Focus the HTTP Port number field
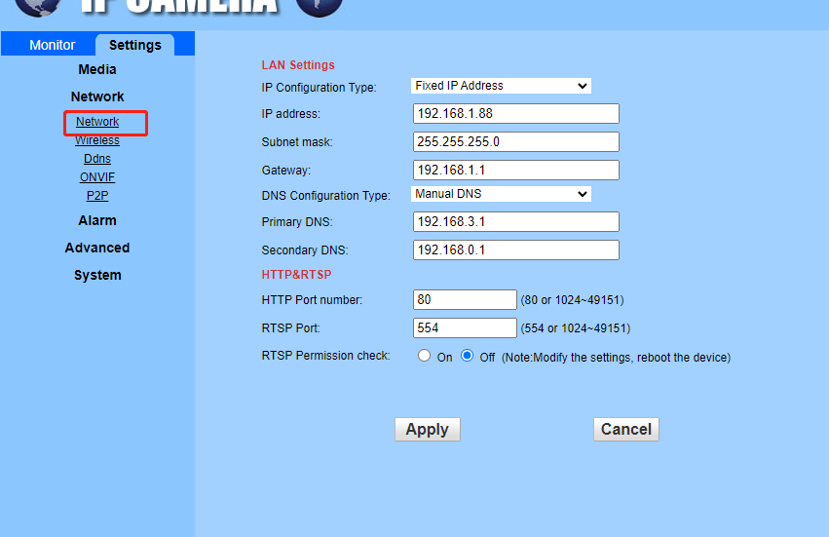The image size is (829, 537). click(x=465, y=299)
